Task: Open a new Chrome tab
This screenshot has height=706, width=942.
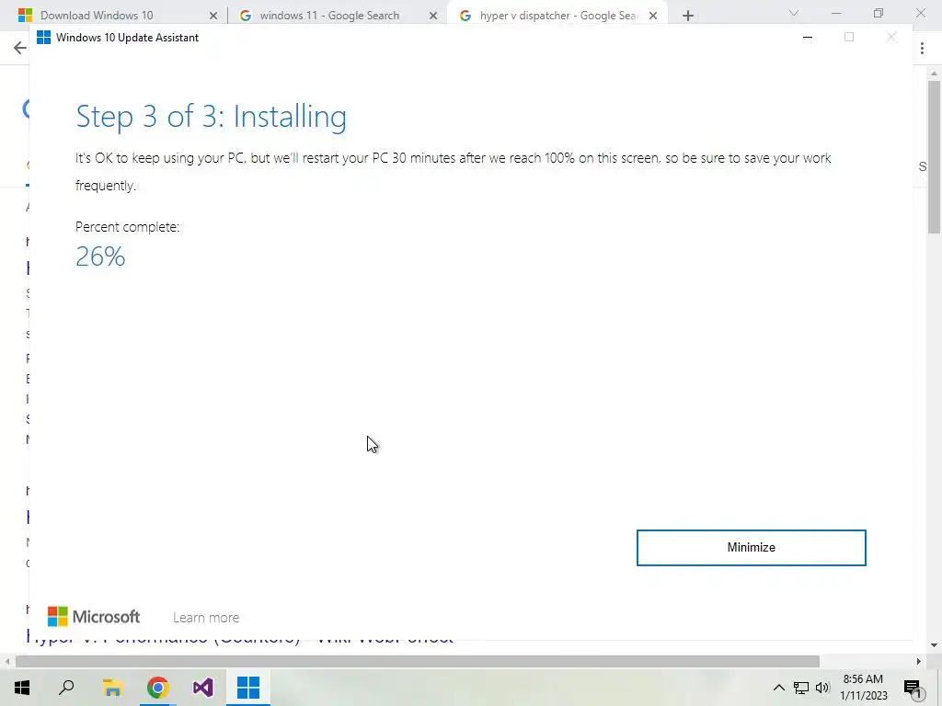Action: [688, 16]
